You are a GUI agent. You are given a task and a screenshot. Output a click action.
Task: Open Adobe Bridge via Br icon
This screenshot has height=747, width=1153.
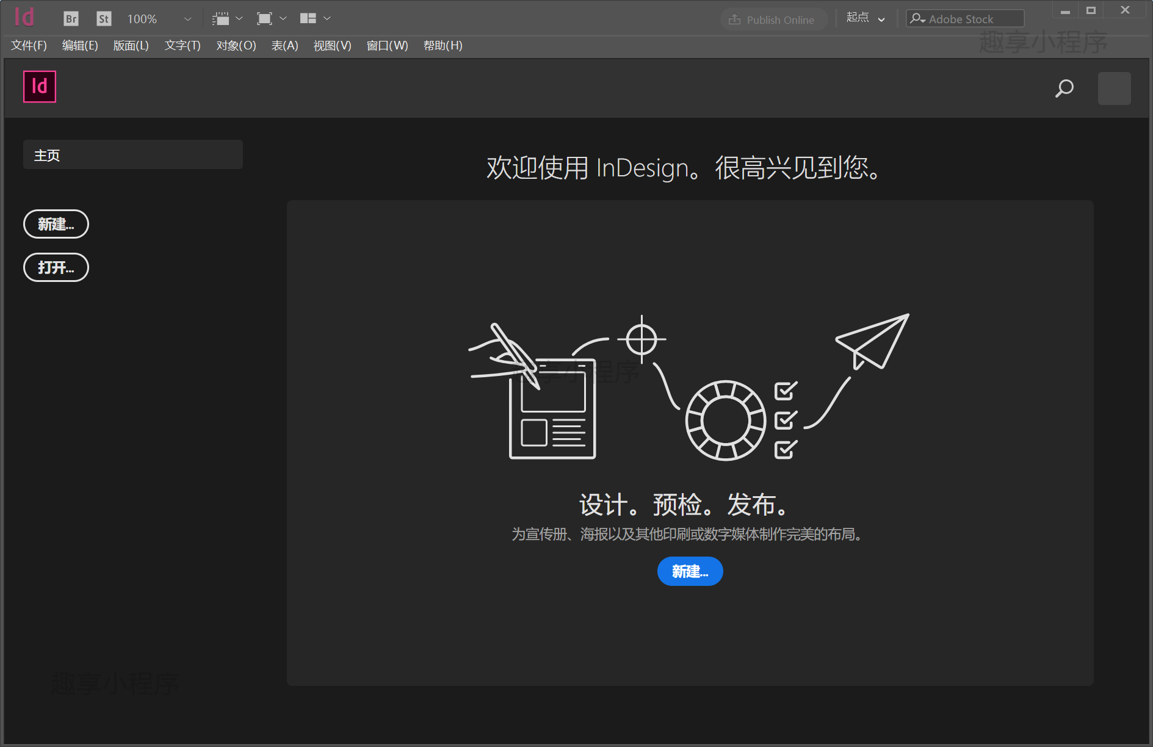(71, 19)
